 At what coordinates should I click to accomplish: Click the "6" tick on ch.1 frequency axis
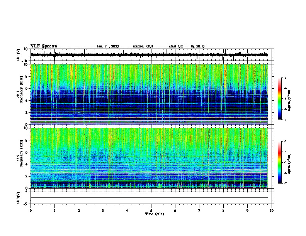[27, 88]
